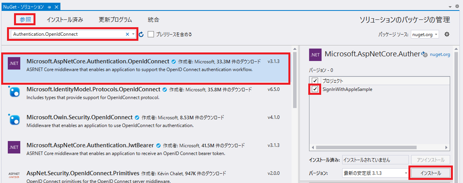This screenshot has width=463, height=183.
Task: Click the Owin.Security package blue icon
Action: point(14,119)
